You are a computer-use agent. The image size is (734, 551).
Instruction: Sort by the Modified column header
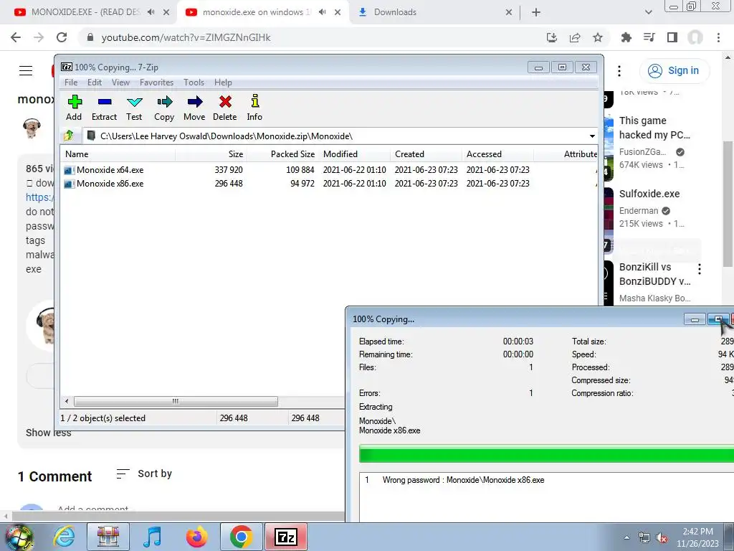[354, 154]
